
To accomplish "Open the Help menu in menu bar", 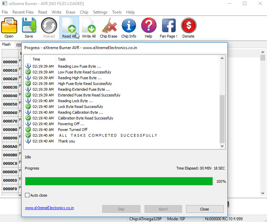I will point(130,12).
